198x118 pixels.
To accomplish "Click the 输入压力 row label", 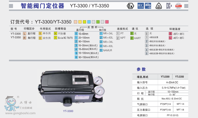I will tap(142, 88).
